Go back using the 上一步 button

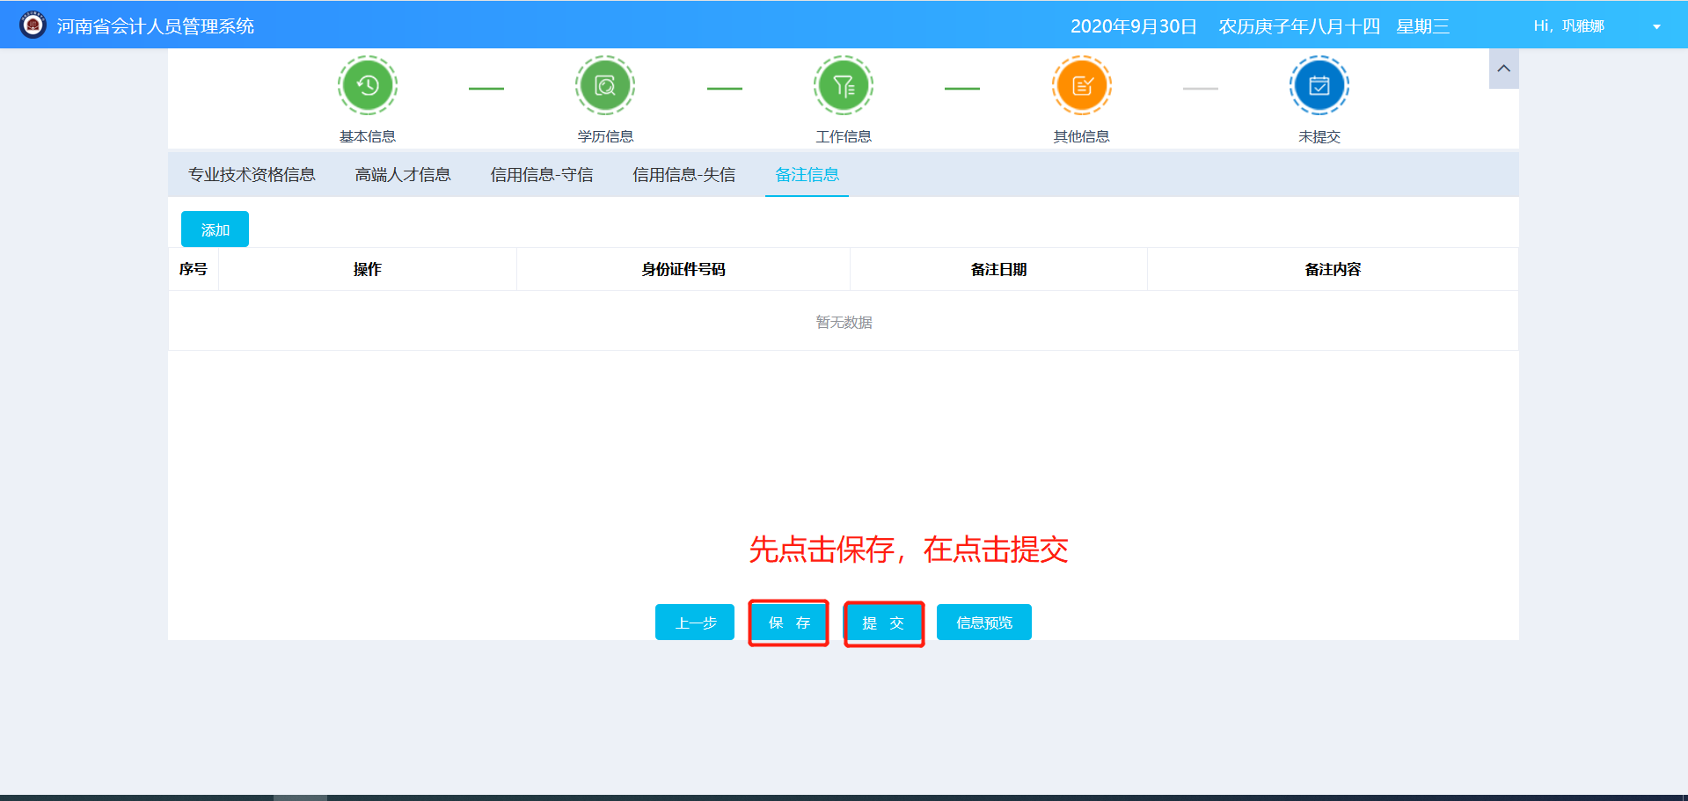click(x=694, y=622)
